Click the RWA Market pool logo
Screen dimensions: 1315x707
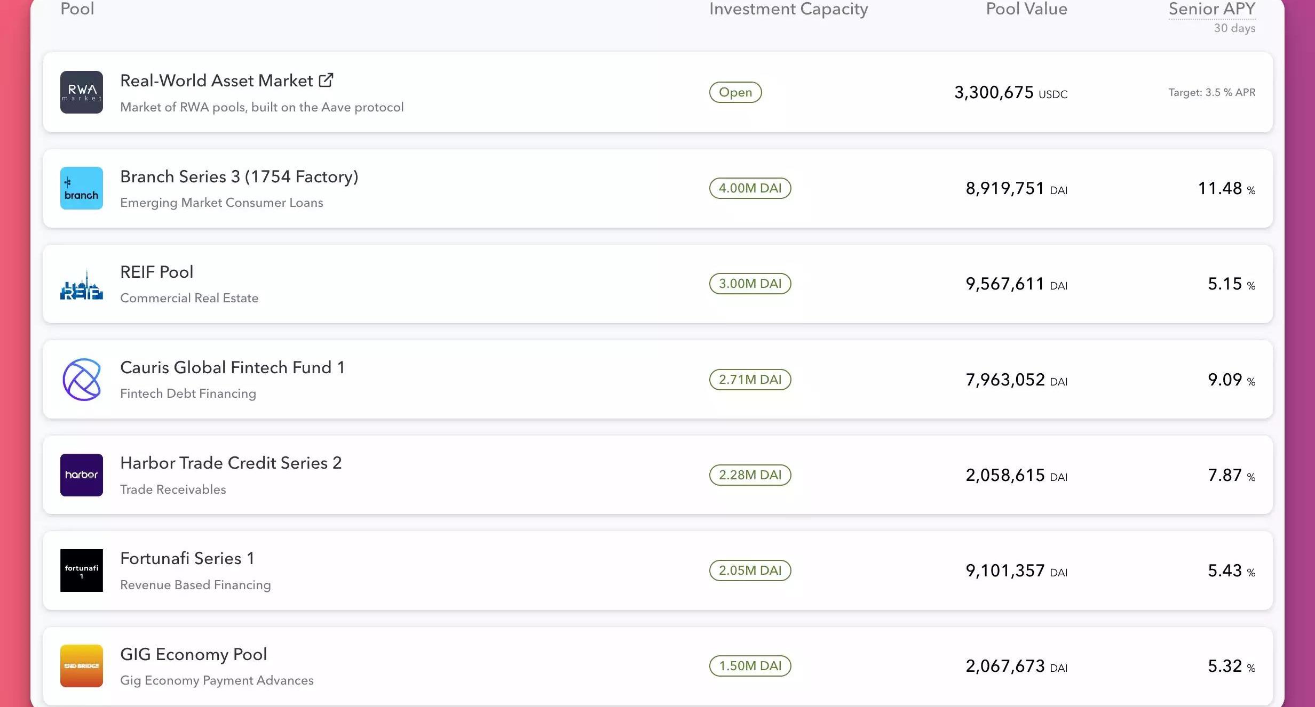pyautogui.click(x=81, y=92)
